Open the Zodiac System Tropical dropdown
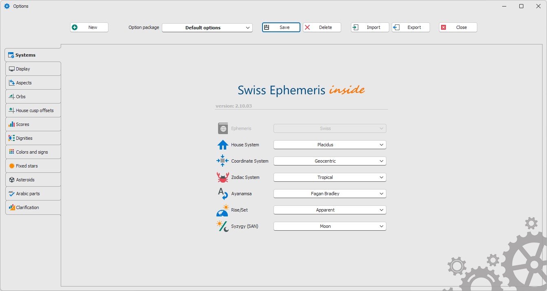 330,177
